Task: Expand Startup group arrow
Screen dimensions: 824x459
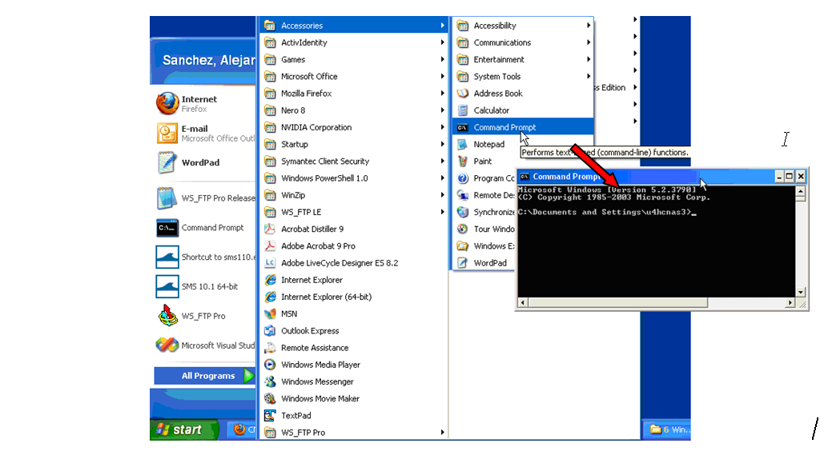Action: [443, 144]
